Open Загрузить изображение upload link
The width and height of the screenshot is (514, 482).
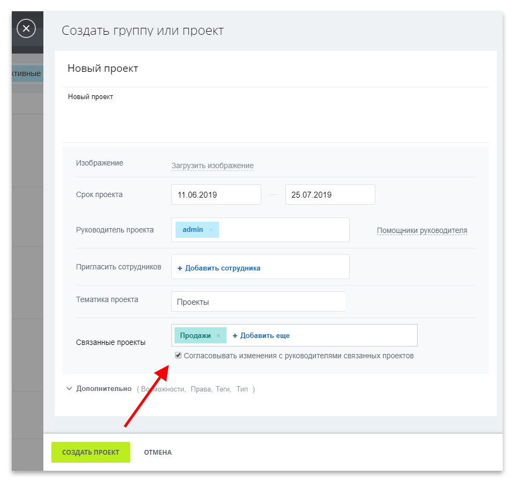tap(213, 165)
